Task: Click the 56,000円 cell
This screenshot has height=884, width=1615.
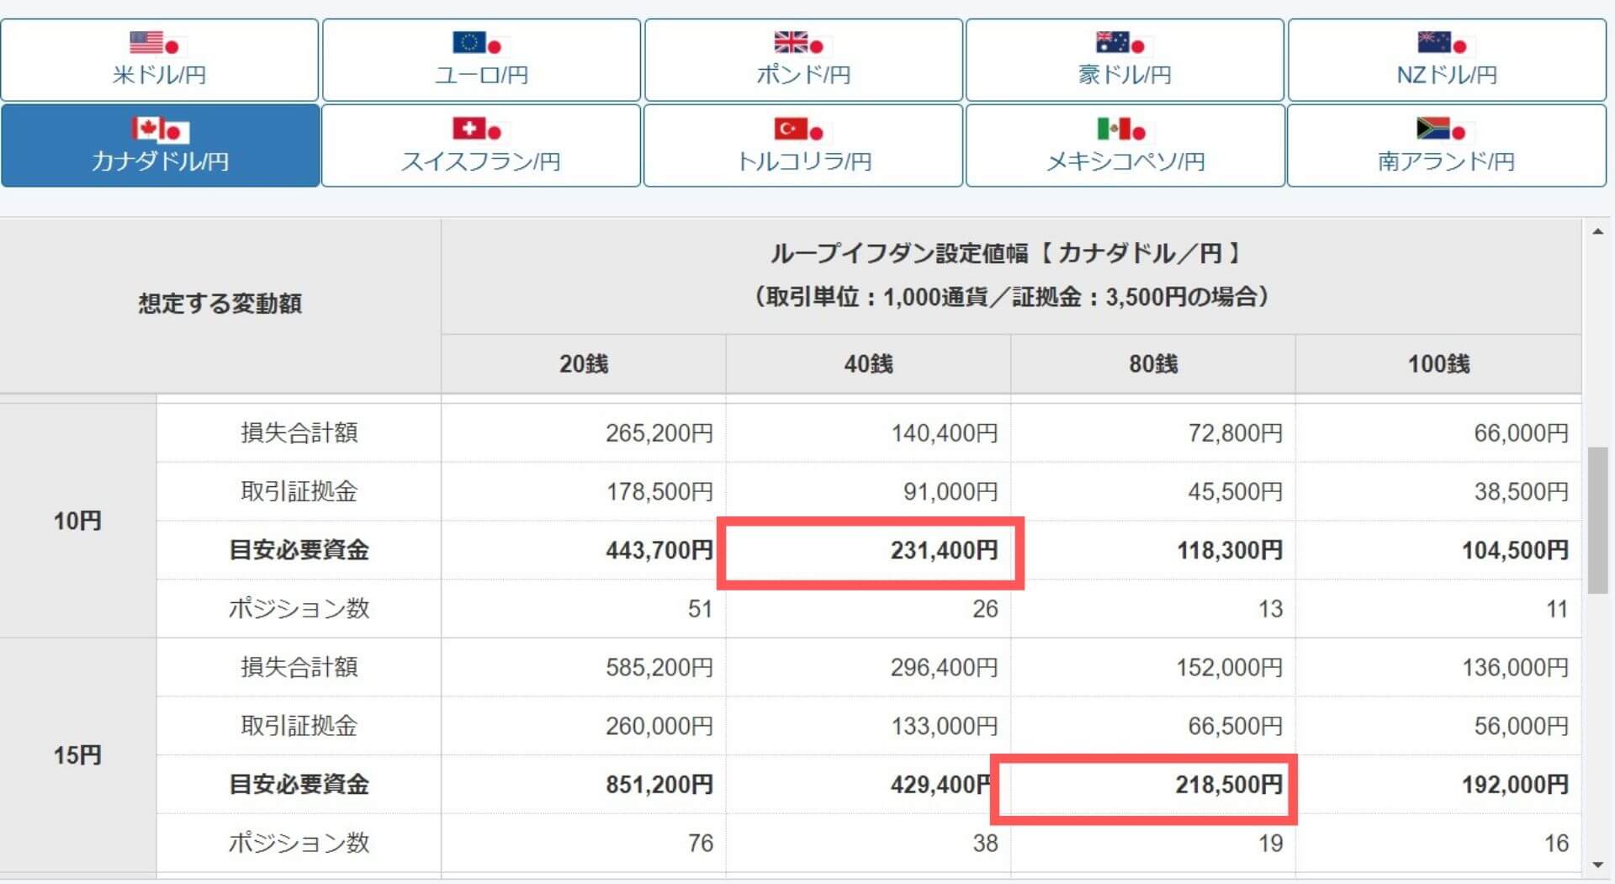Action: point(1438,726)
